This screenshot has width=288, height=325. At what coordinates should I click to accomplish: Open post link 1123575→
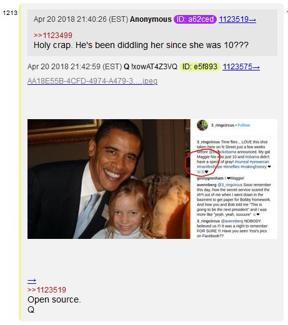tap(241, 67)
